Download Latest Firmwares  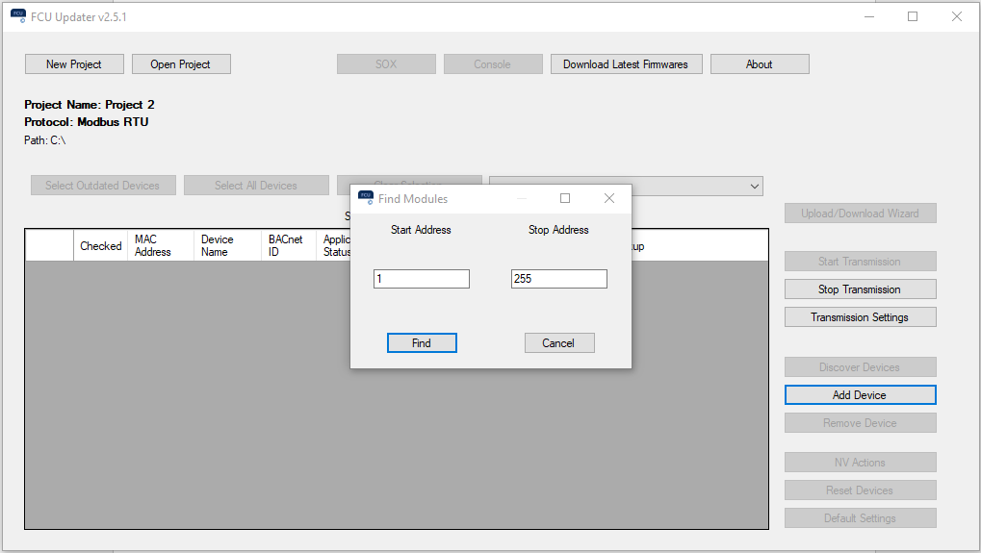tap(626, 64)
